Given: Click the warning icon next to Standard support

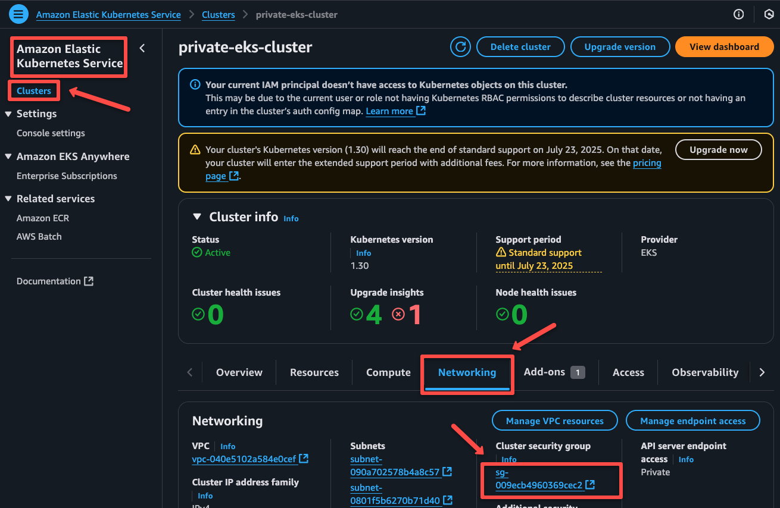Looking at the screenshot, I should coord(501,252).
